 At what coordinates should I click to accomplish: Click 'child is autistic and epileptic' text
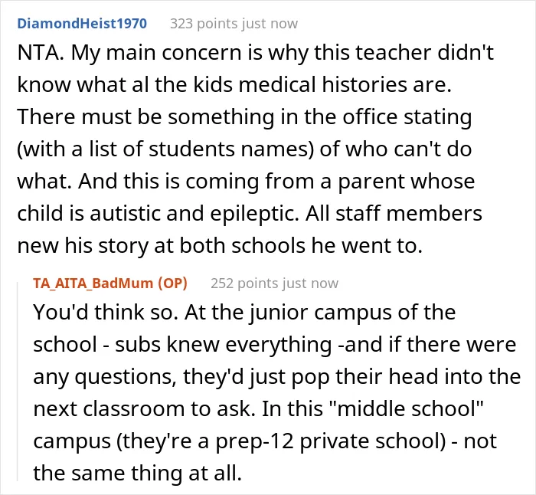(x=158, y=214)
